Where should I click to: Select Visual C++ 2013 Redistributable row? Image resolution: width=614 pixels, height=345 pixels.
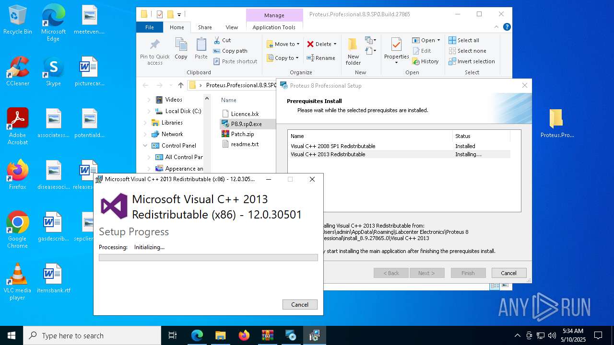coord(399,154)
